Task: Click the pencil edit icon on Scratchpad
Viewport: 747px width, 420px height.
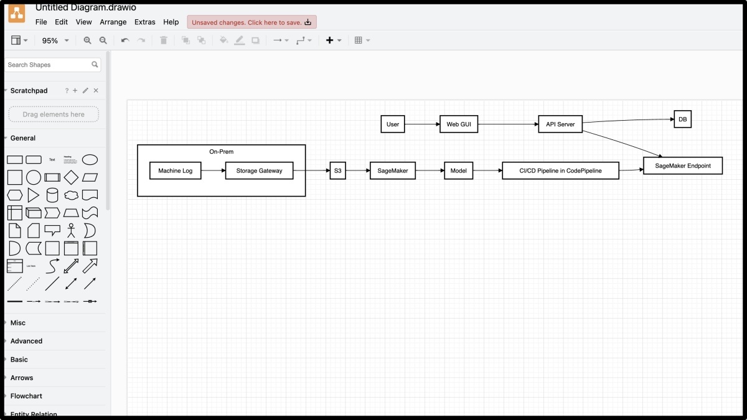Action: (85, 90)
